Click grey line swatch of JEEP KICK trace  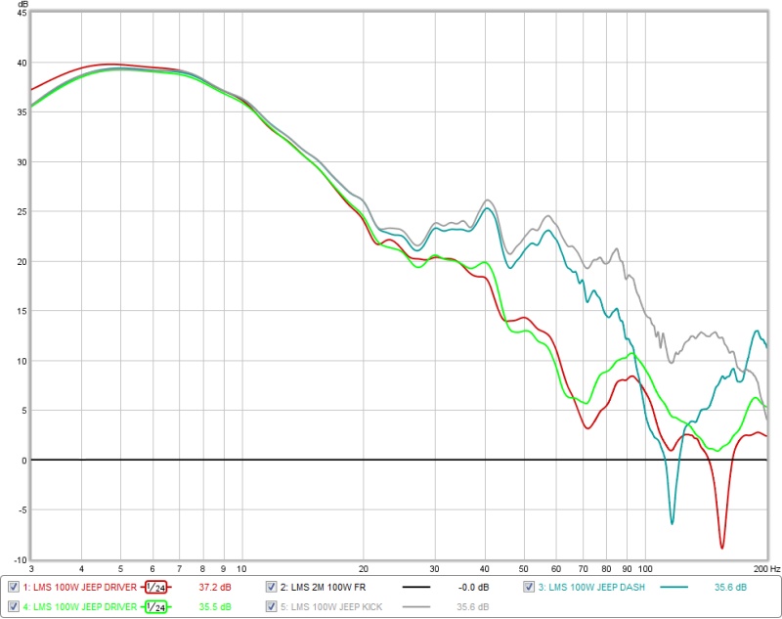pos(416,606)
